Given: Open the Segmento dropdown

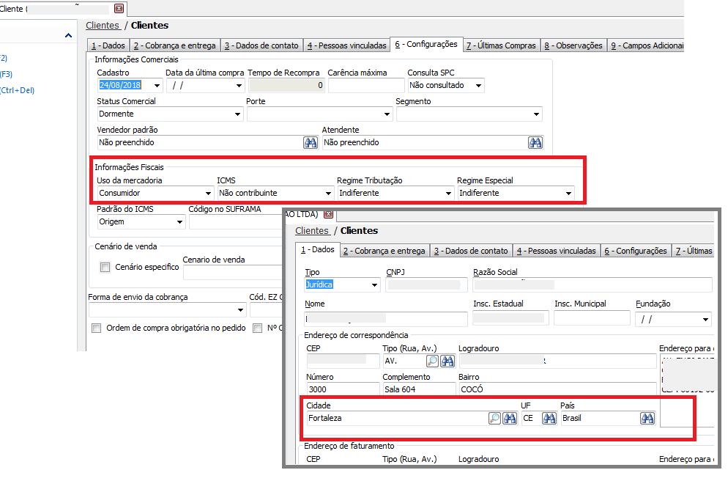Looking at the screenshot, I should pyautogui.click(x=536, y=114).
